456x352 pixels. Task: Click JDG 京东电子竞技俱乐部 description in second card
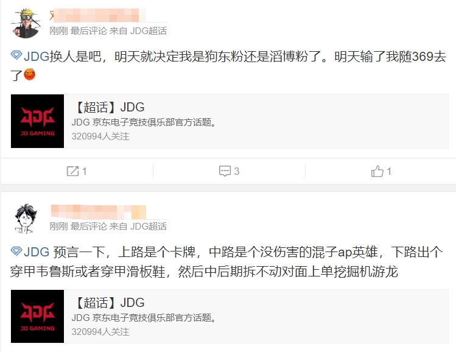coord(144,318)
